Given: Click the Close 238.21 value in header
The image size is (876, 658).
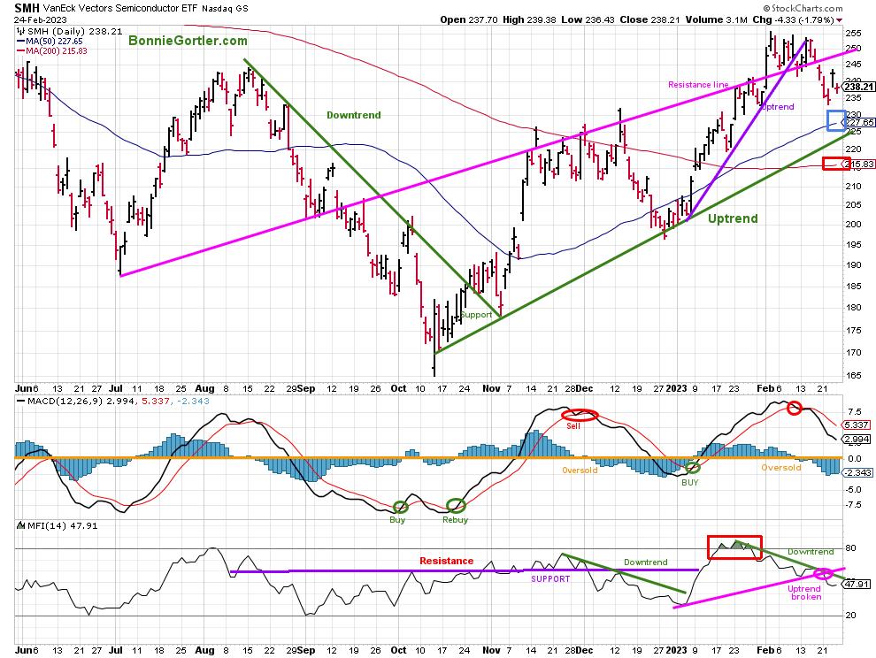Looking at the screenshot, I should click(649, 19).
